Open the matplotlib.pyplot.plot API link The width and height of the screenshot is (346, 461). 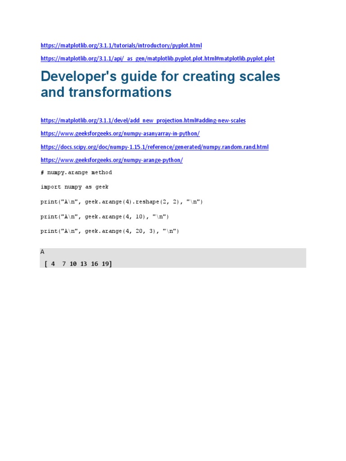coord(158,59)
